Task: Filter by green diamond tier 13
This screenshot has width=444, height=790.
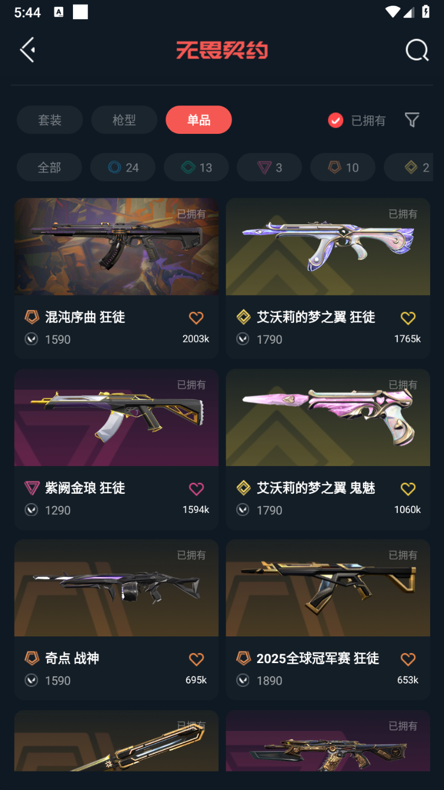Action: (196, 168)
